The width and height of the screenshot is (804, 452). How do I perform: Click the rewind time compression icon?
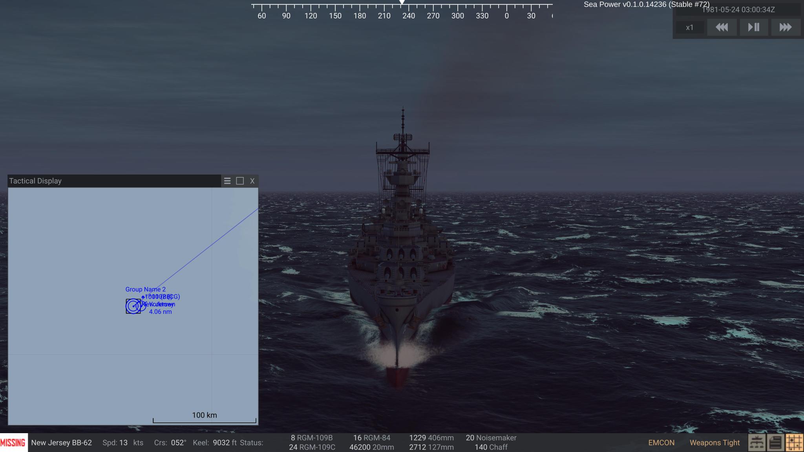[x=722, y=27]
